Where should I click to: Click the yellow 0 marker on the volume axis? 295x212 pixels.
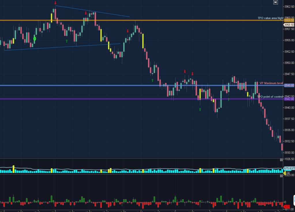pos(285,173)
